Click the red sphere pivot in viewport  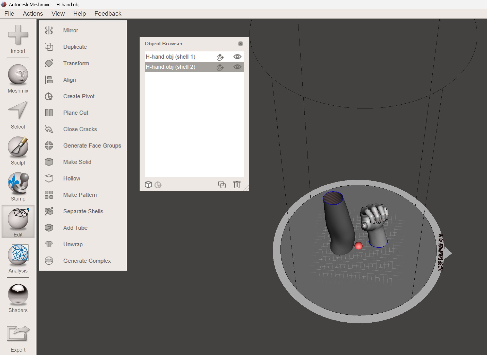pos(358,246)
